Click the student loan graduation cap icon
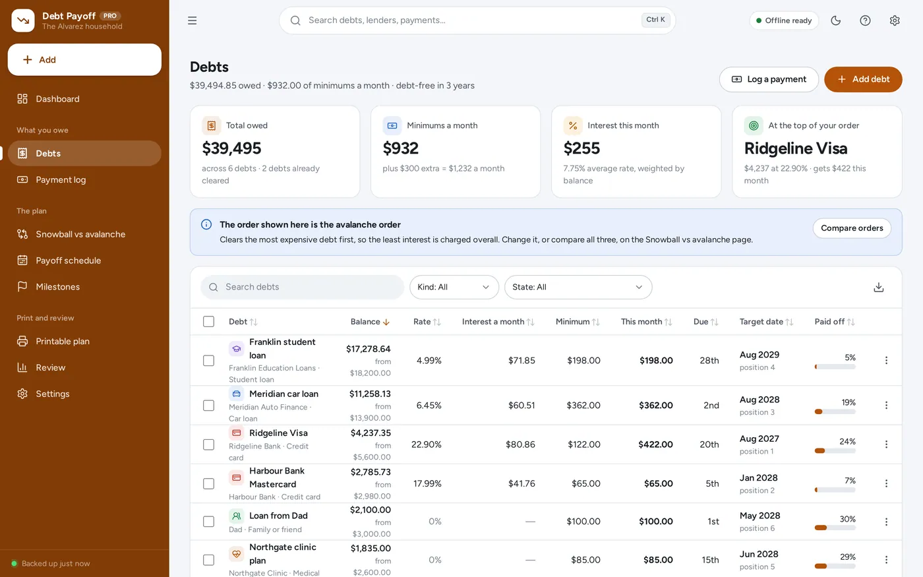 point(237,348)
